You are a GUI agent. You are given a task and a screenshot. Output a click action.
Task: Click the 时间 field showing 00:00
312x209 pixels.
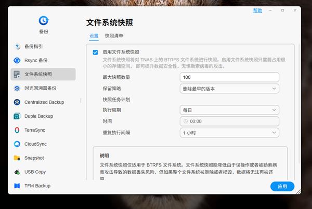229,121
